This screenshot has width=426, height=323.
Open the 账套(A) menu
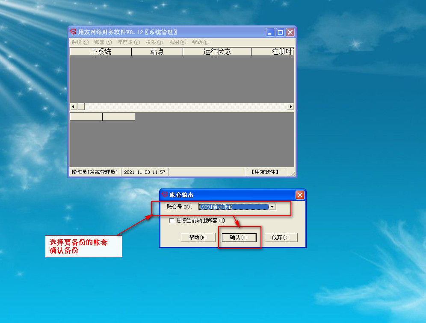pyautogui.click(x=103, y=42)
